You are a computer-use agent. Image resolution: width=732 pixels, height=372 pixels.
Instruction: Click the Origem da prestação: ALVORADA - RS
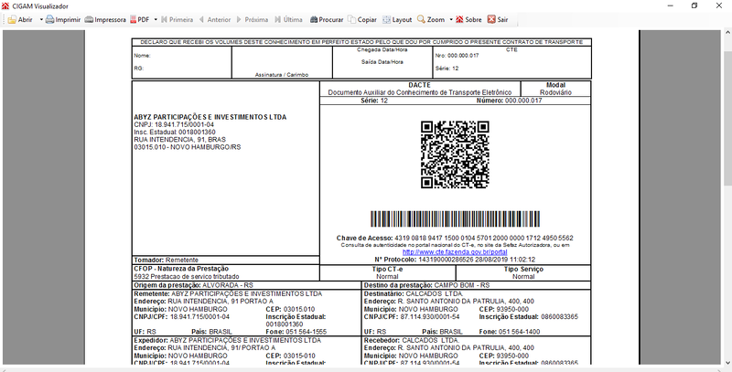point(193,285)
